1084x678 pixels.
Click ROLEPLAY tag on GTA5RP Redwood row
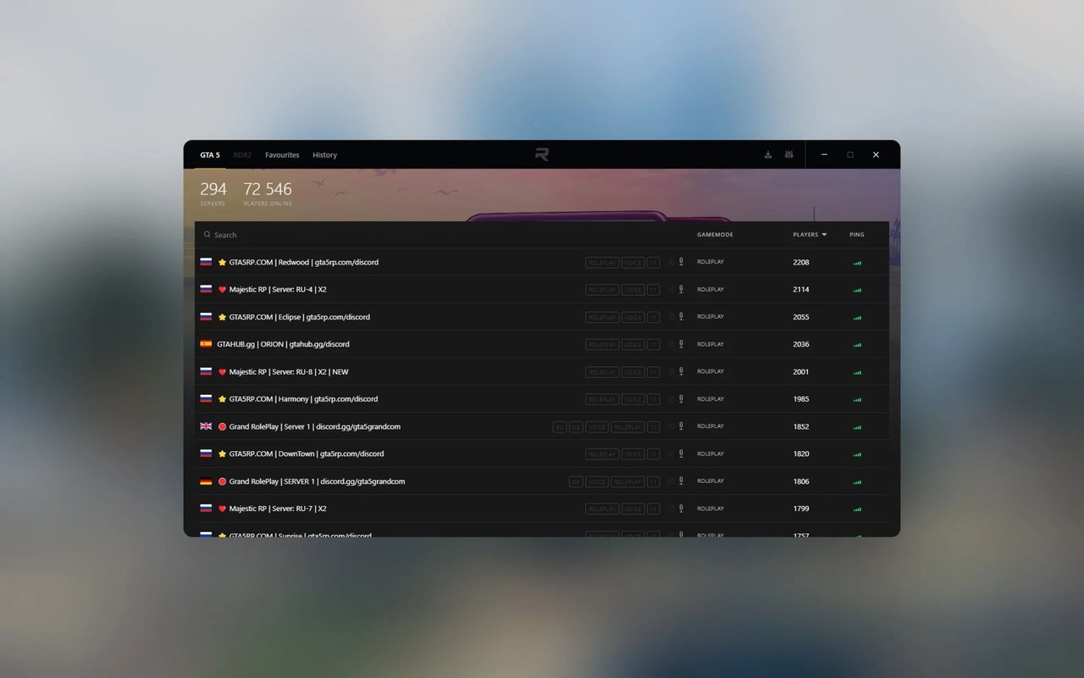pyautogui.click(x=602, y=263)
